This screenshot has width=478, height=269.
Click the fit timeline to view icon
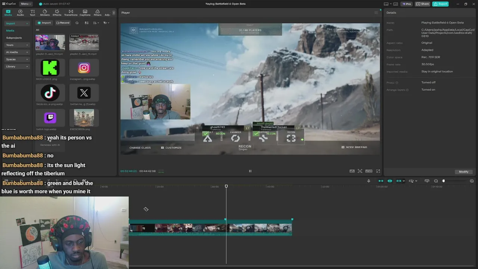click(x=427, y=181)
